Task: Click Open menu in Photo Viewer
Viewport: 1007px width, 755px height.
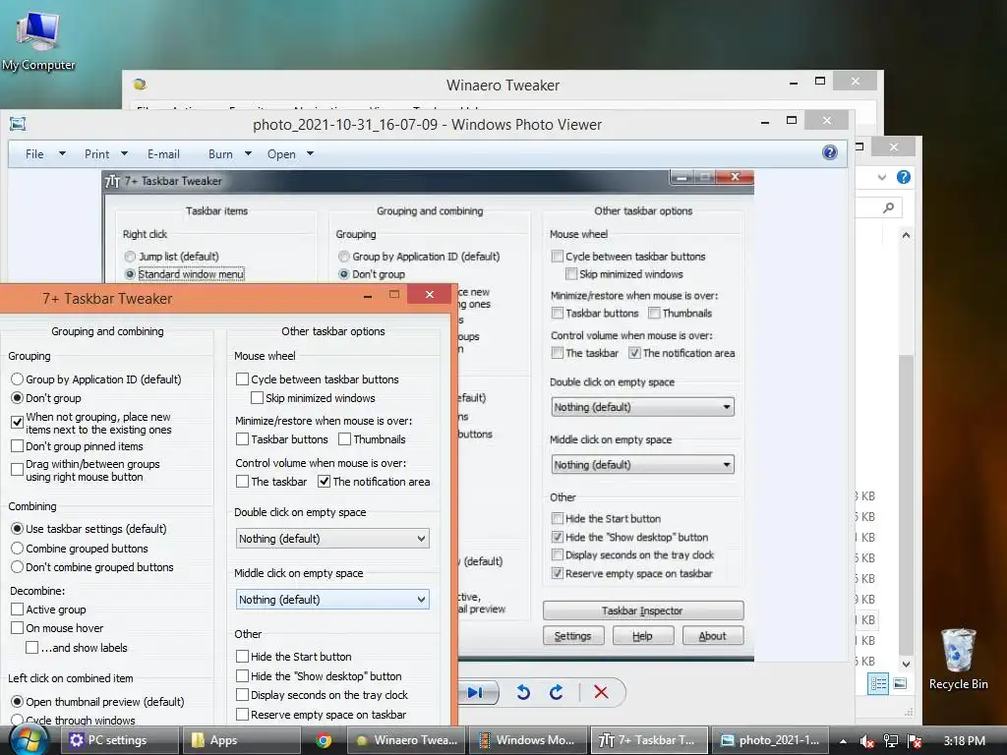Action: (281, 154)
